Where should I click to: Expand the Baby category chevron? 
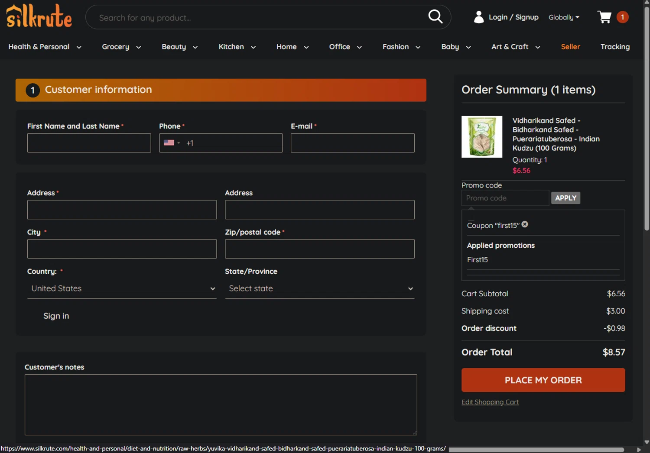(x=468, y=47)
